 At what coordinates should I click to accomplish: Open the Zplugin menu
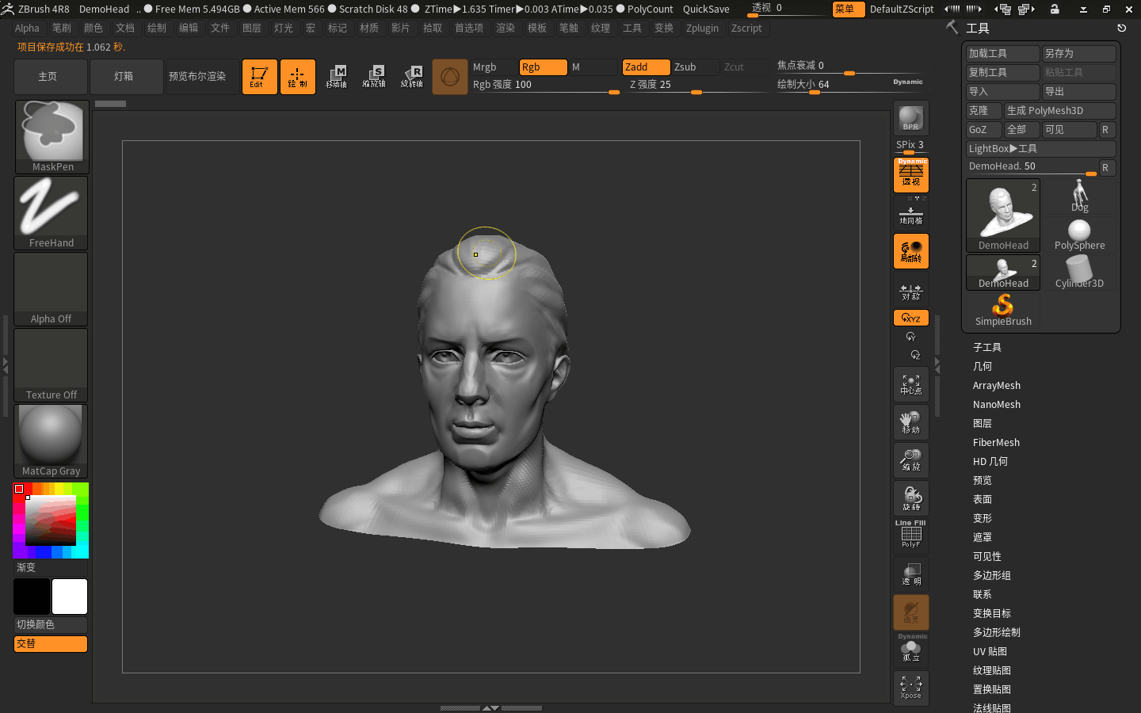(x=702, y=28)
